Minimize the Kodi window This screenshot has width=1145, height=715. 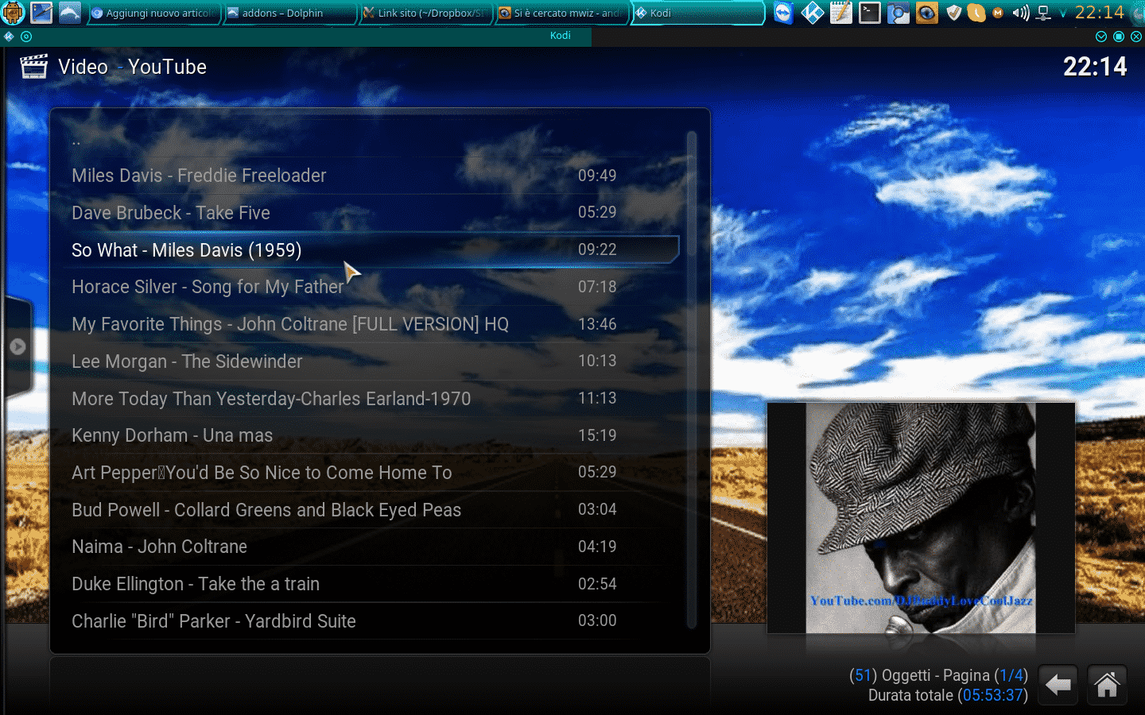pos(1101,37)
